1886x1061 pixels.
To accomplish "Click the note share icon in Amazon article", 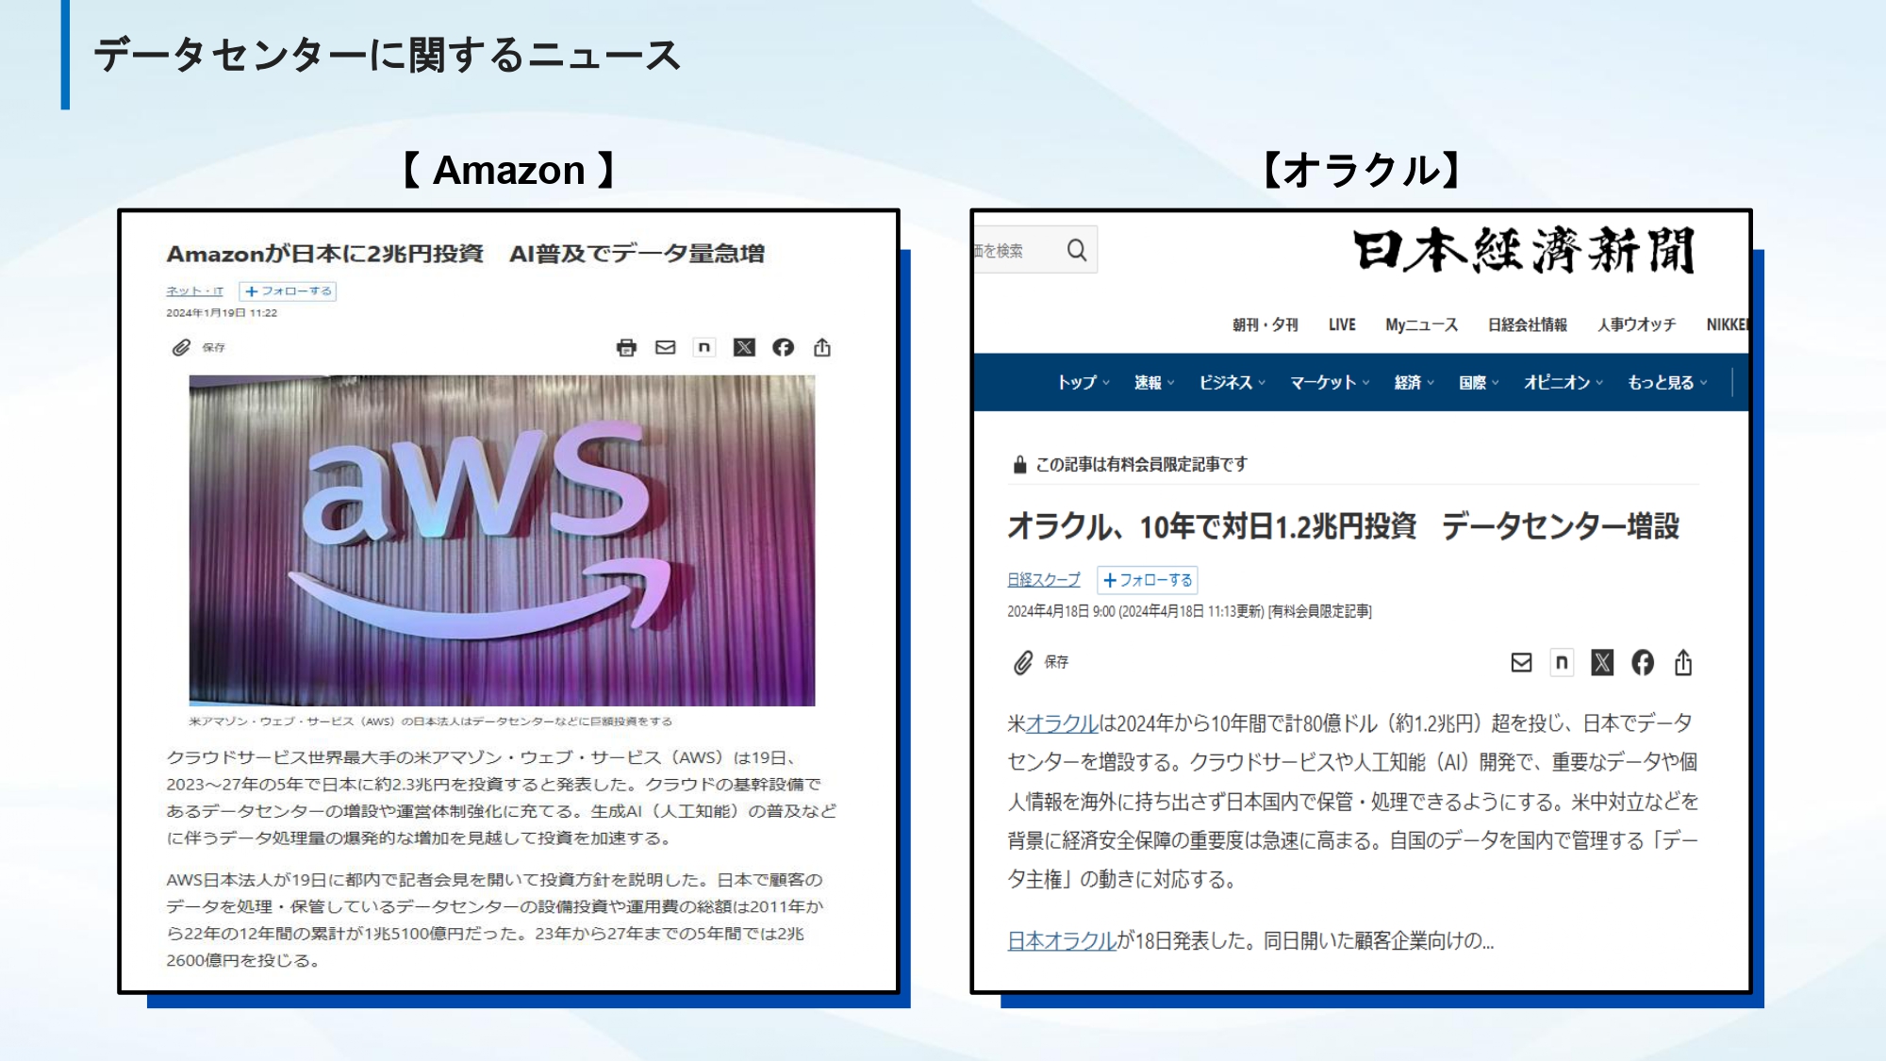I will [704, 347].
